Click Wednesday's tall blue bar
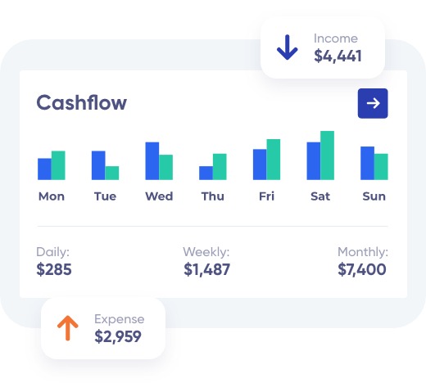 click(x=152, y=161)
